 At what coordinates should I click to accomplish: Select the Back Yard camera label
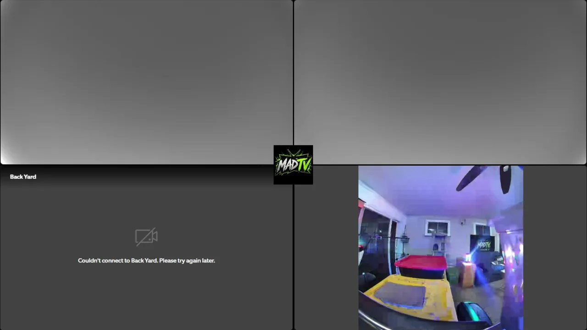23,176
